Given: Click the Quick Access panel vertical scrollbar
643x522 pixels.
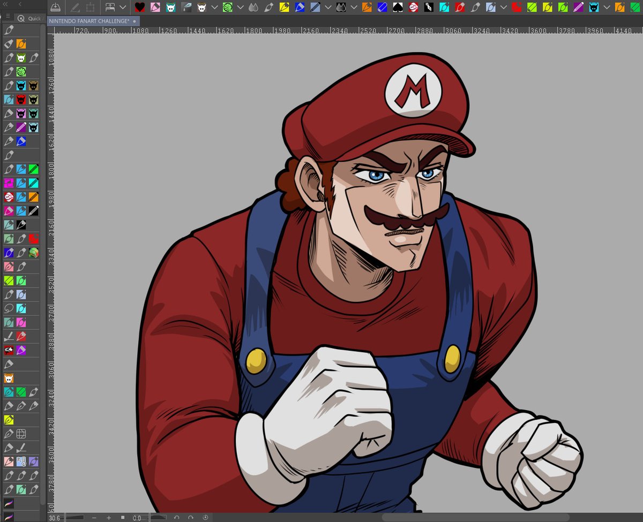Looking at the screenshot, I should click(43, 265).
